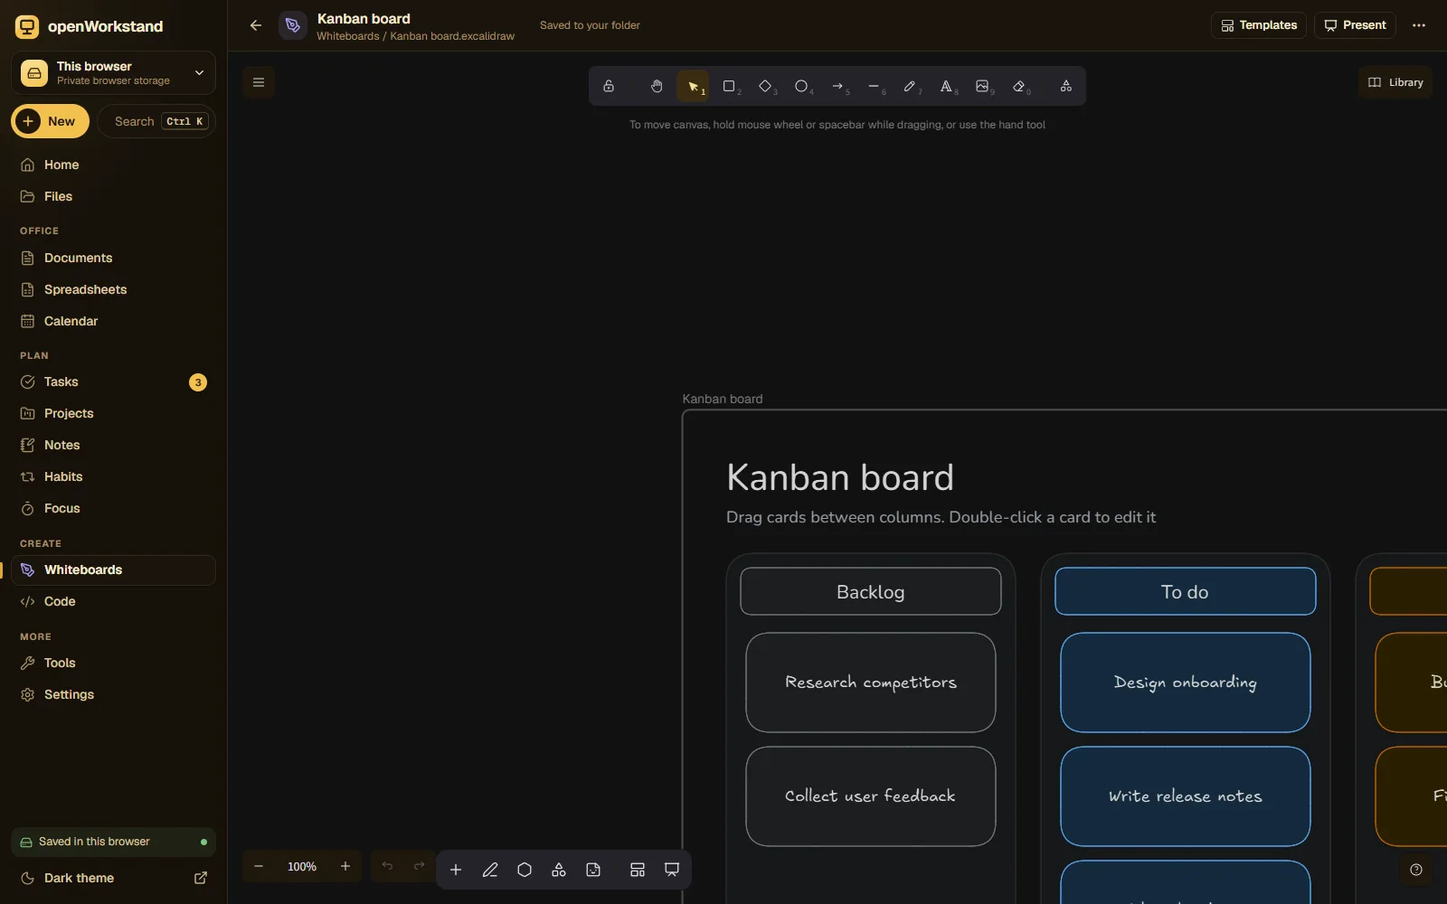Open Files in sidebar
Image resolution: width=1447 pixels, height=904 pixels.
click(x=113, y=196)
